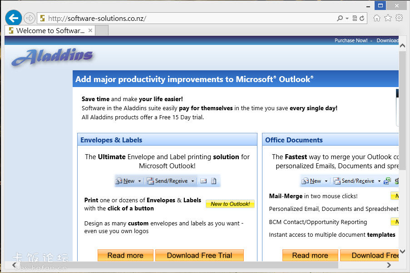Click 'BCM Contact/Opportunity Reporting' text
The width and height of the screenshot is (410, 273).
[318, 222]
